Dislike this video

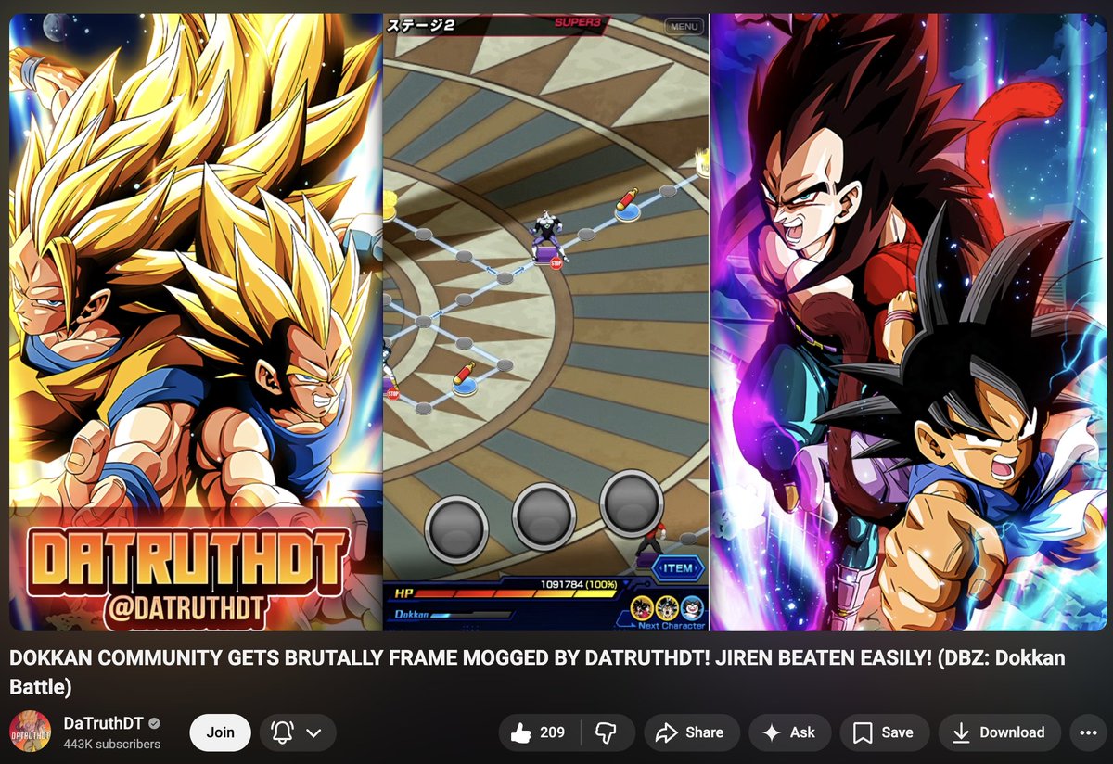pos(606,732)
